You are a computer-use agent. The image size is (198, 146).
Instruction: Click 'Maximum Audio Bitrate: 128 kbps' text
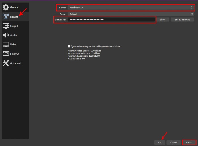pyautogui.click(x=84, y=53)
